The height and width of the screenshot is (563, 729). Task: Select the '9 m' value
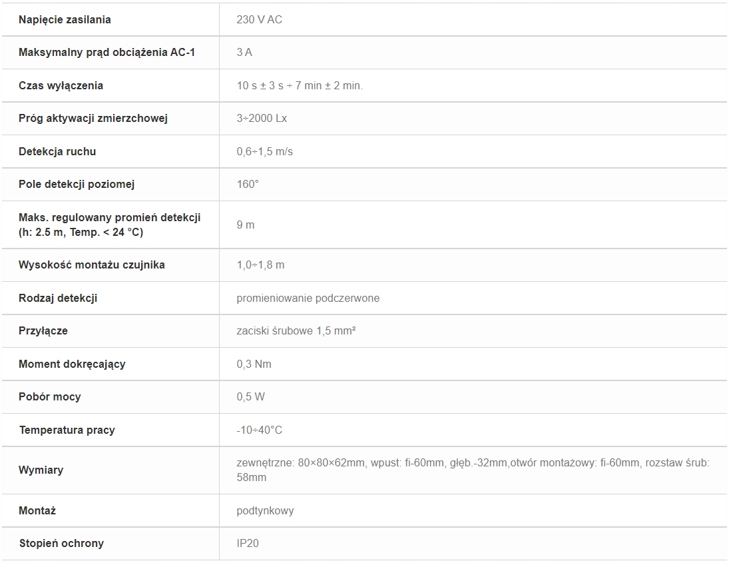pos(246,225)
